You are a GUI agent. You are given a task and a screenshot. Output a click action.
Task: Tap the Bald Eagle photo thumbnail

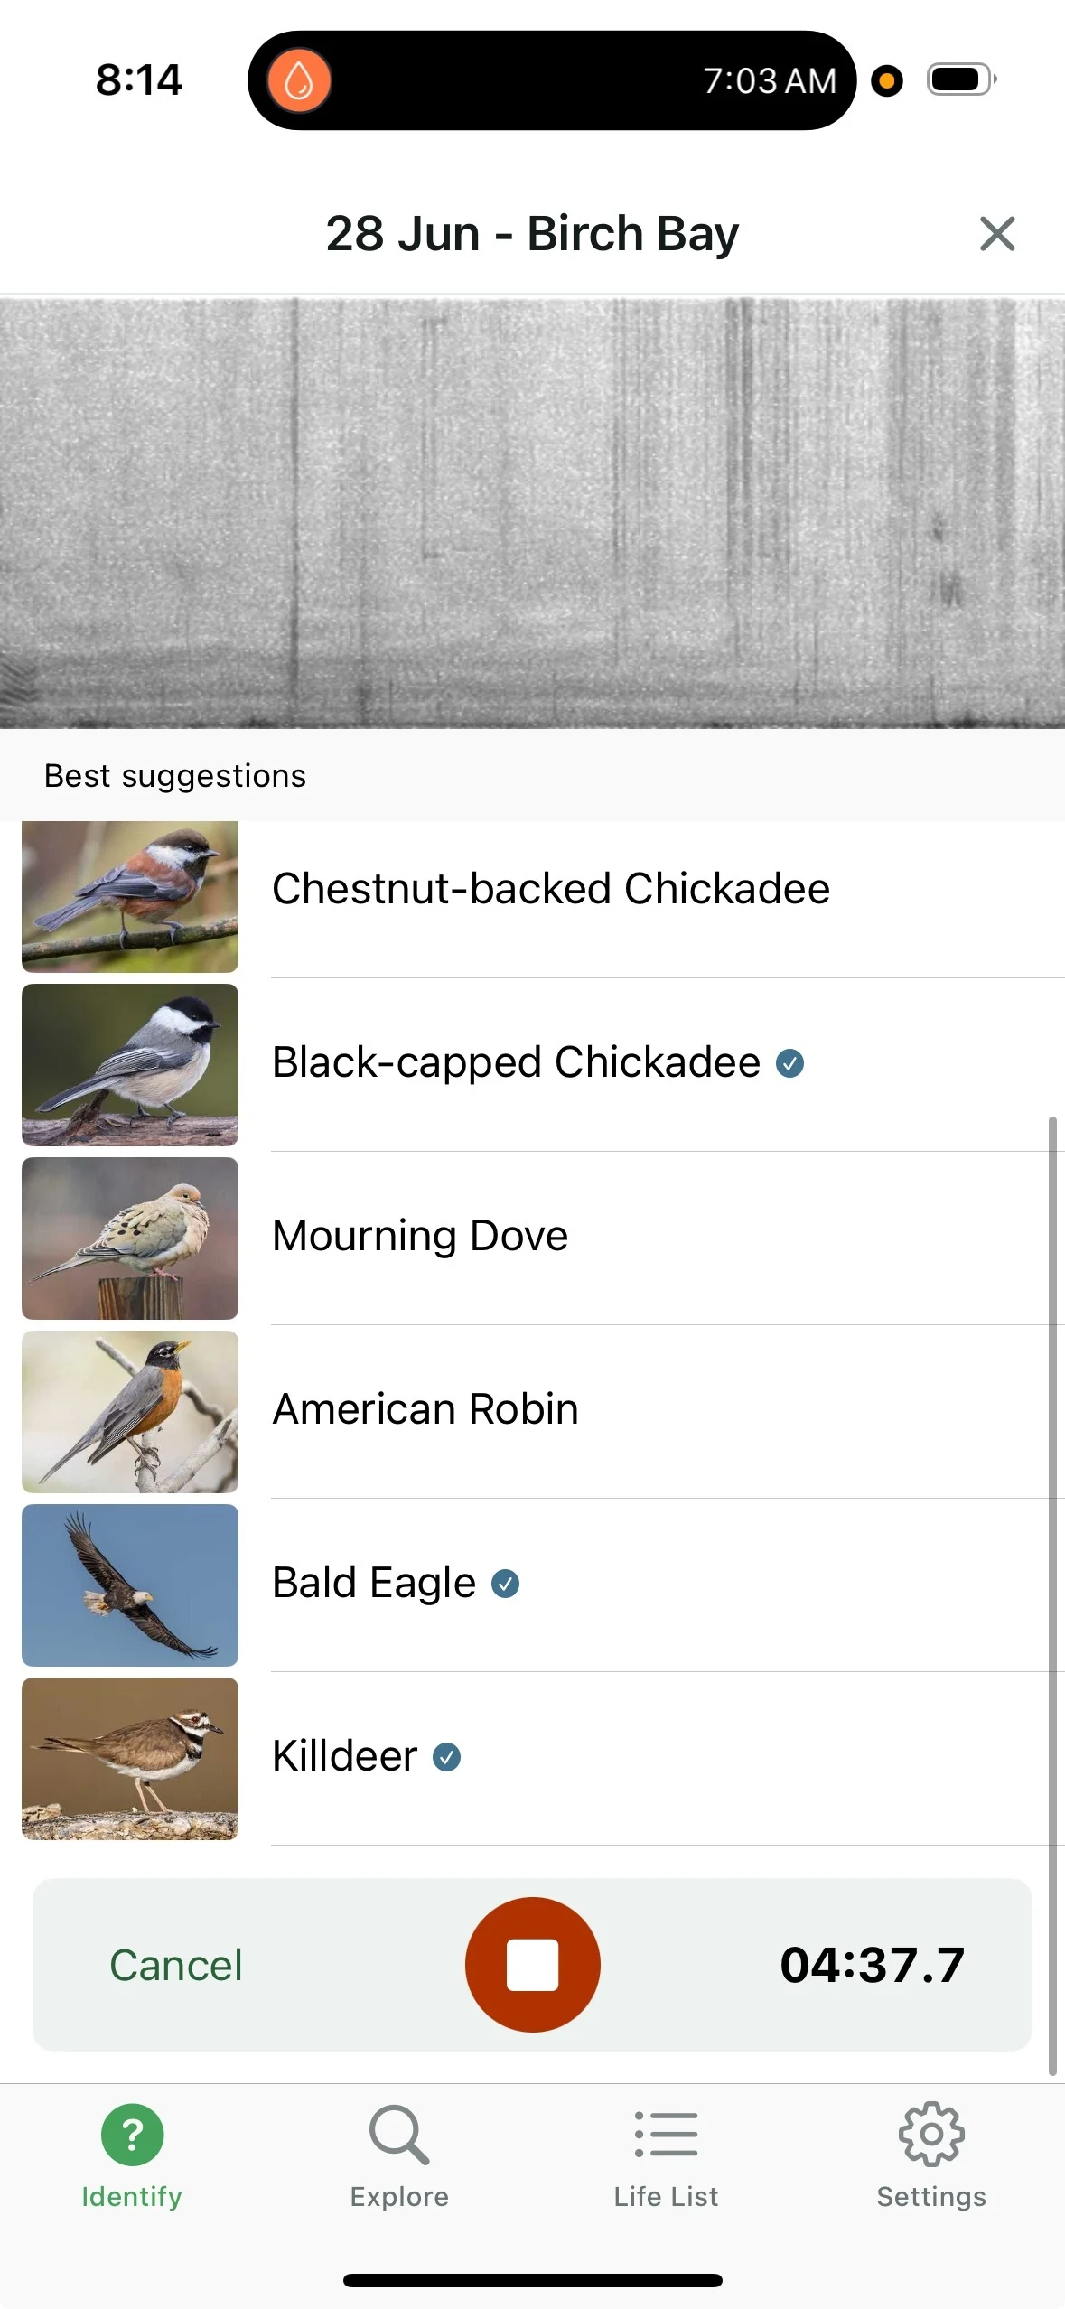(x=130, y=1585)
